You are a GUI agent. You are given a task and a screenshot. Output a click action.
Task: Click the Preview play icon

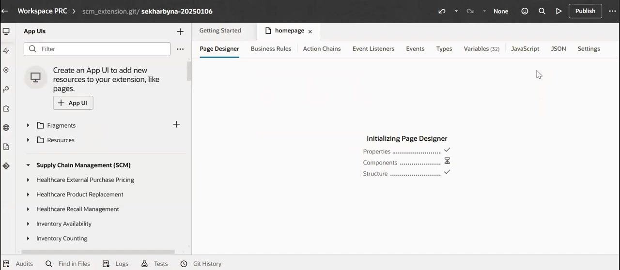pyautogui.click(x=559, y=11)
